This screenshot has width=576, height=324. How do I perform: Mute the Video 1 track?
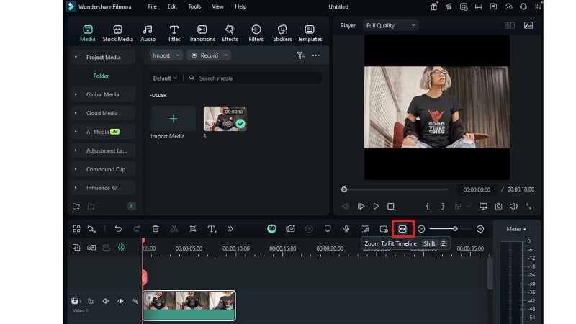tap(106, 301)
